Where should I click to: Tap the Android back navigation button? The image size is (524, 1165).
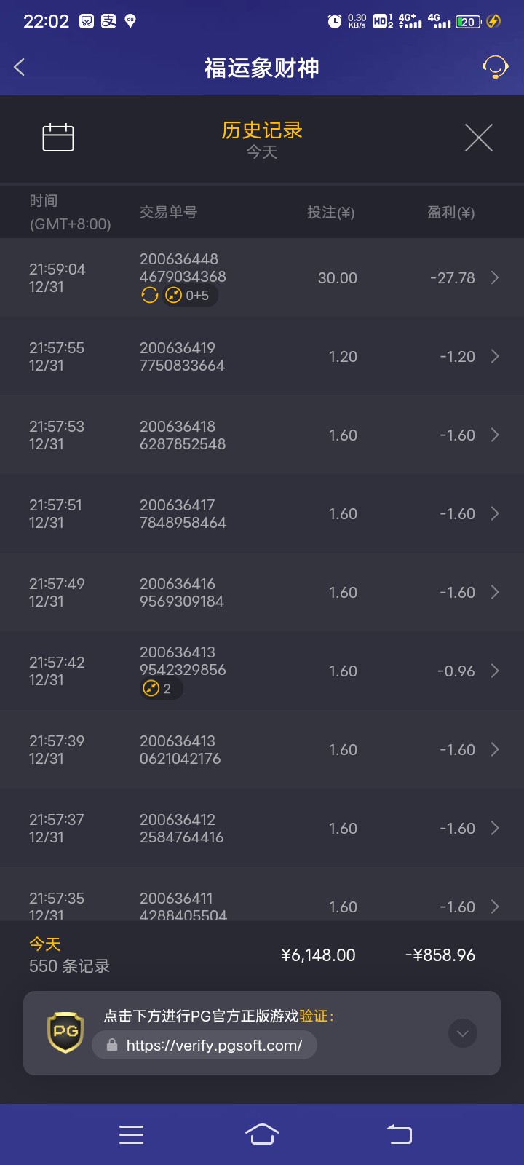[x=399, y=1134]
